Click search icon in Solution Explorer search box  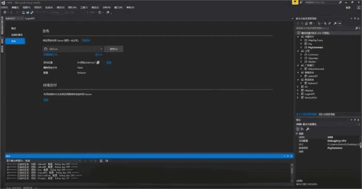[x=357, y=28]
